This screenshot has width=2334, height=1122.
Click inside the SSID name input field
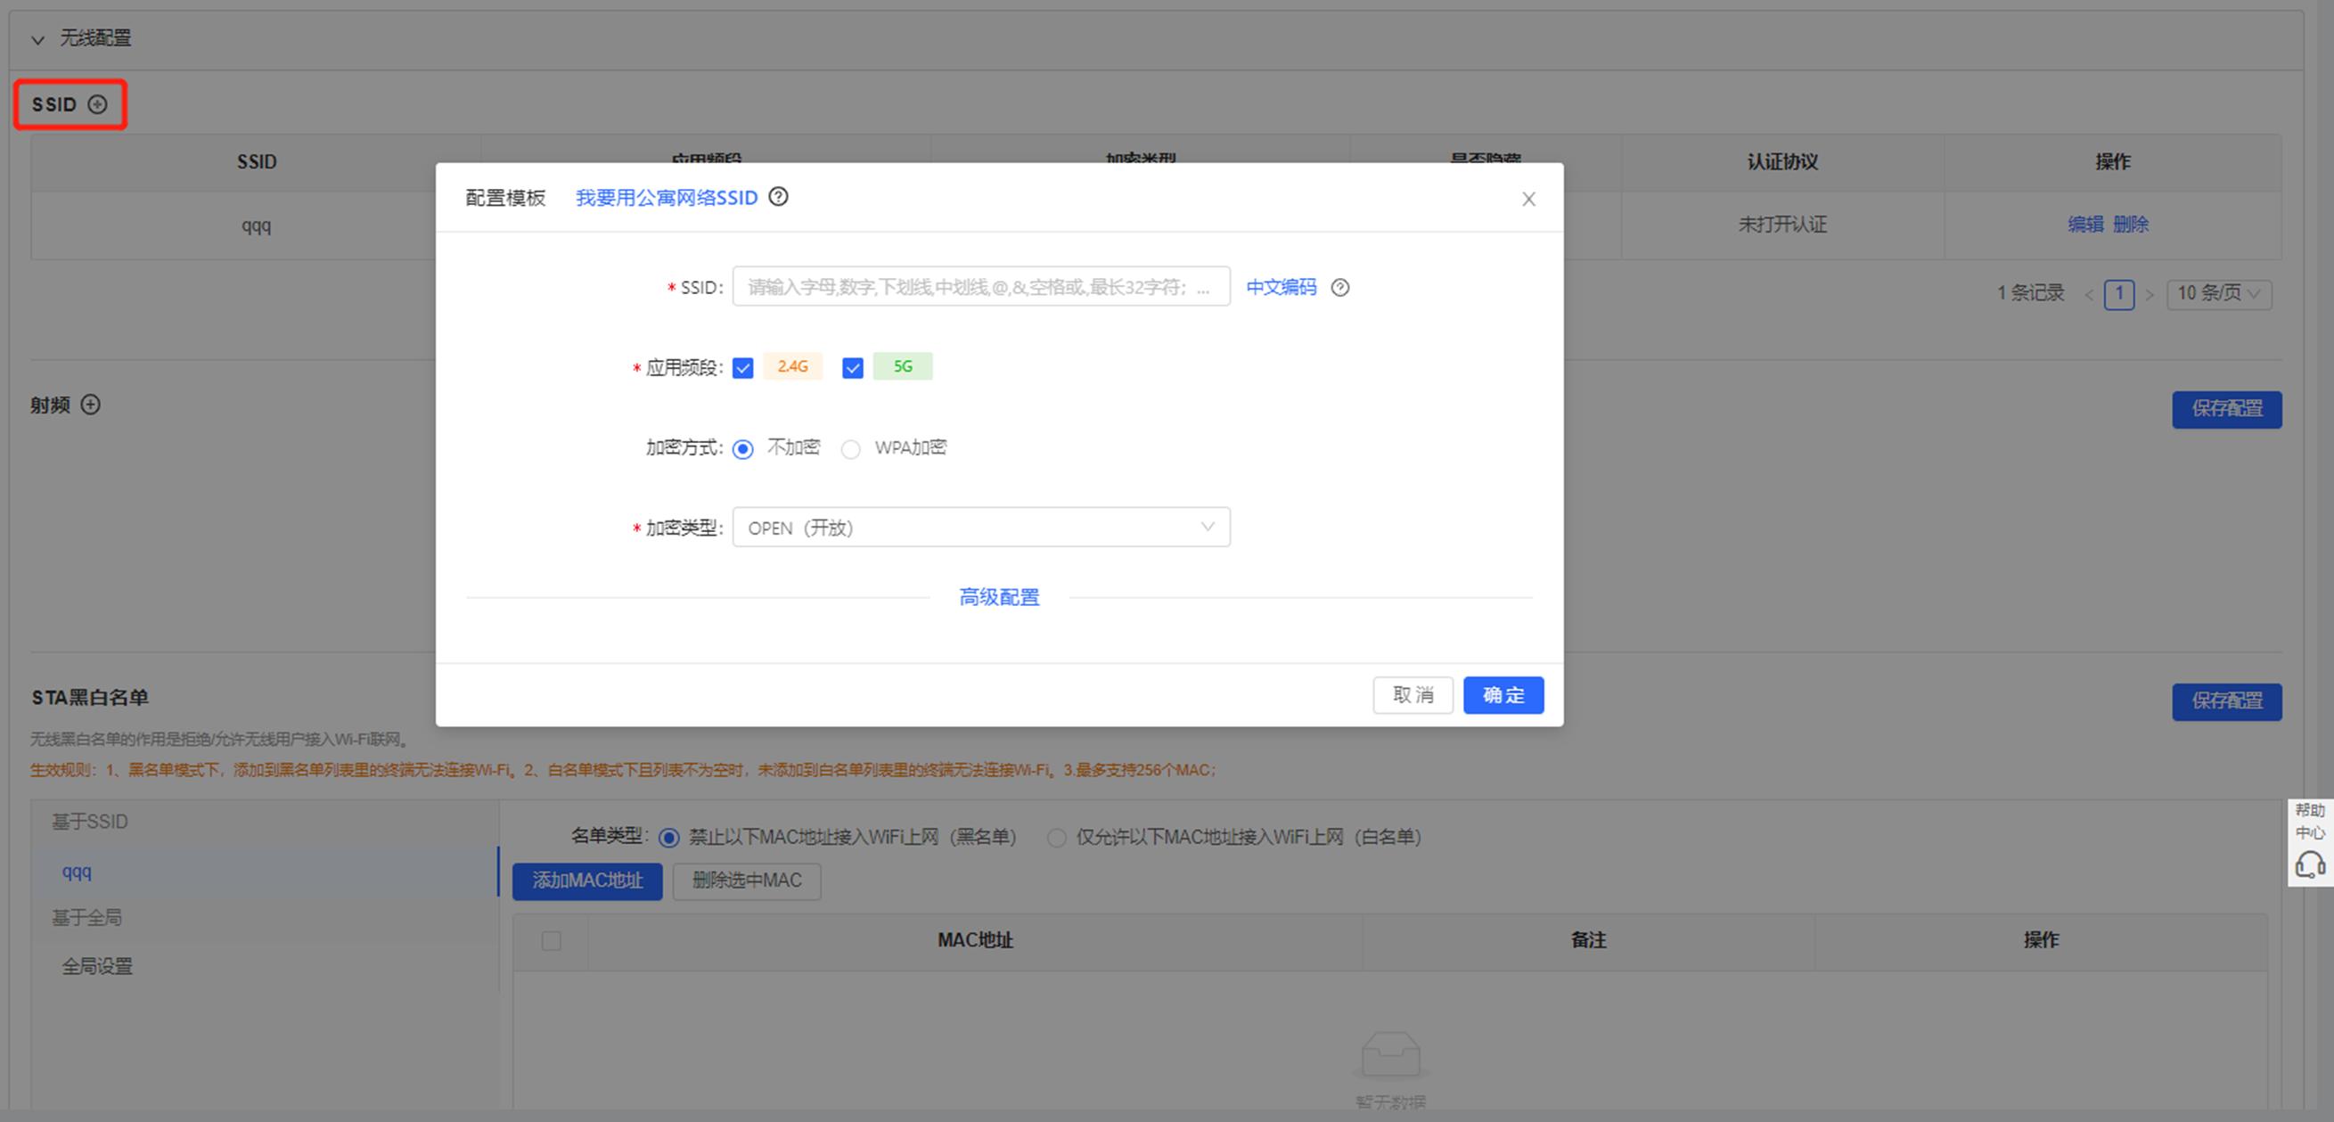pos(981,286)
